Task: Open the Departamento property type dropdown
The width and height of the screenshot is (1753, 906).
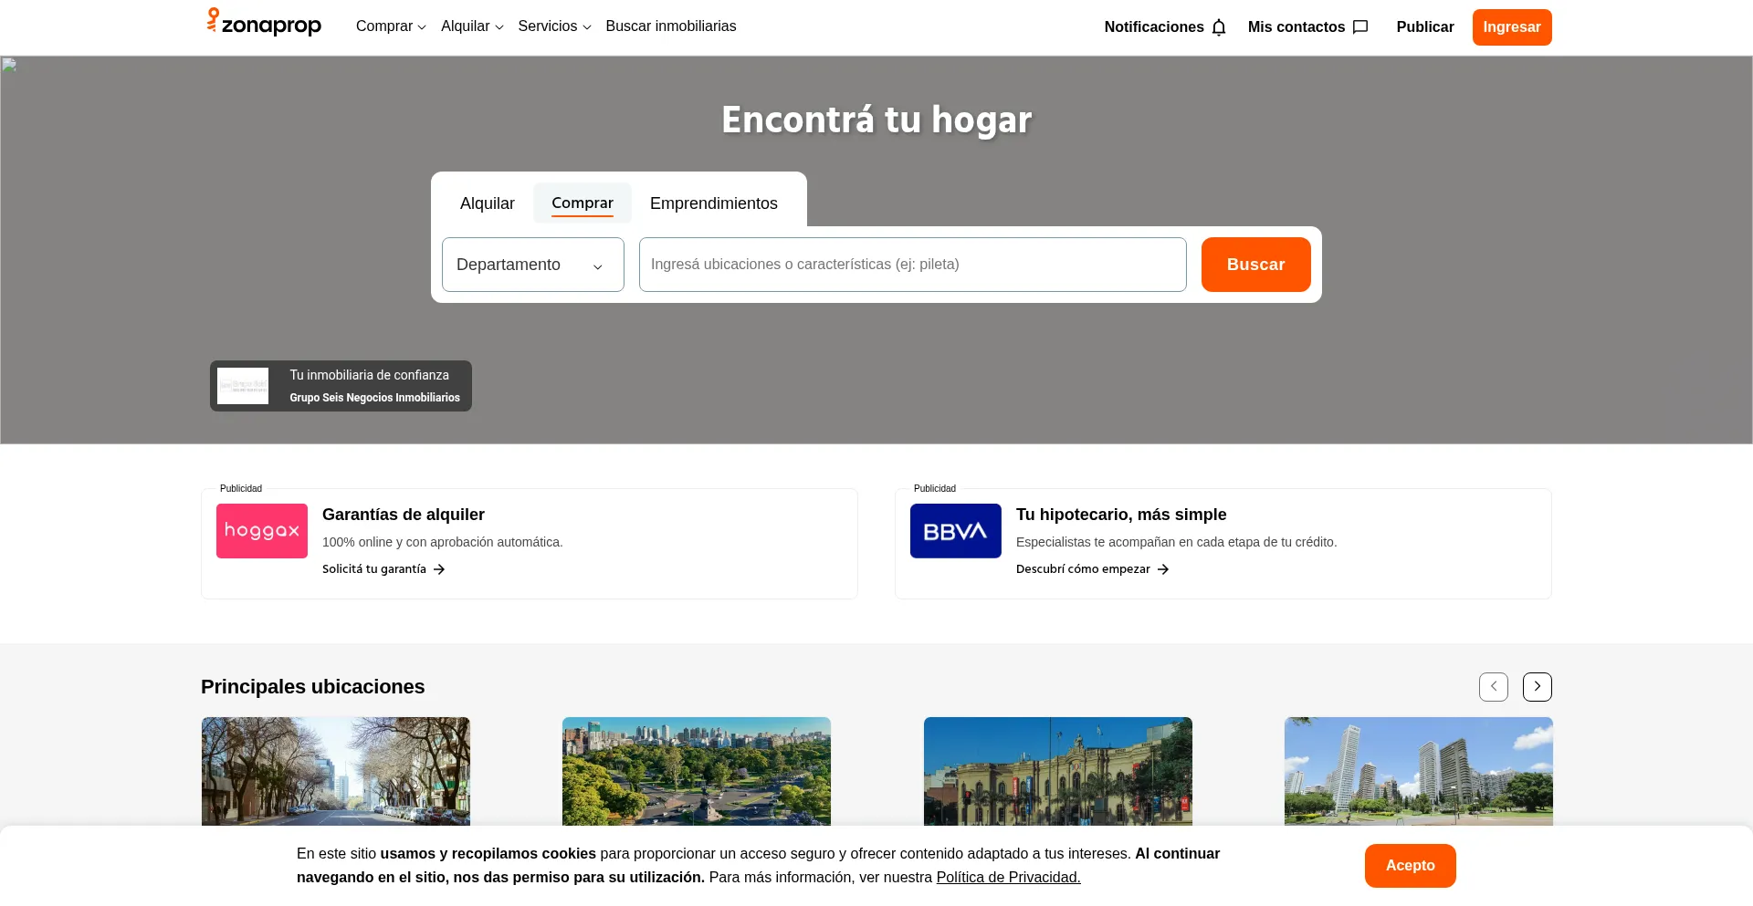Action: click(533, 265)
